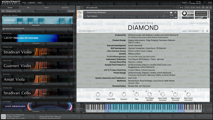
Task: Click the refresh libraries icon
Action: (3, 11)
